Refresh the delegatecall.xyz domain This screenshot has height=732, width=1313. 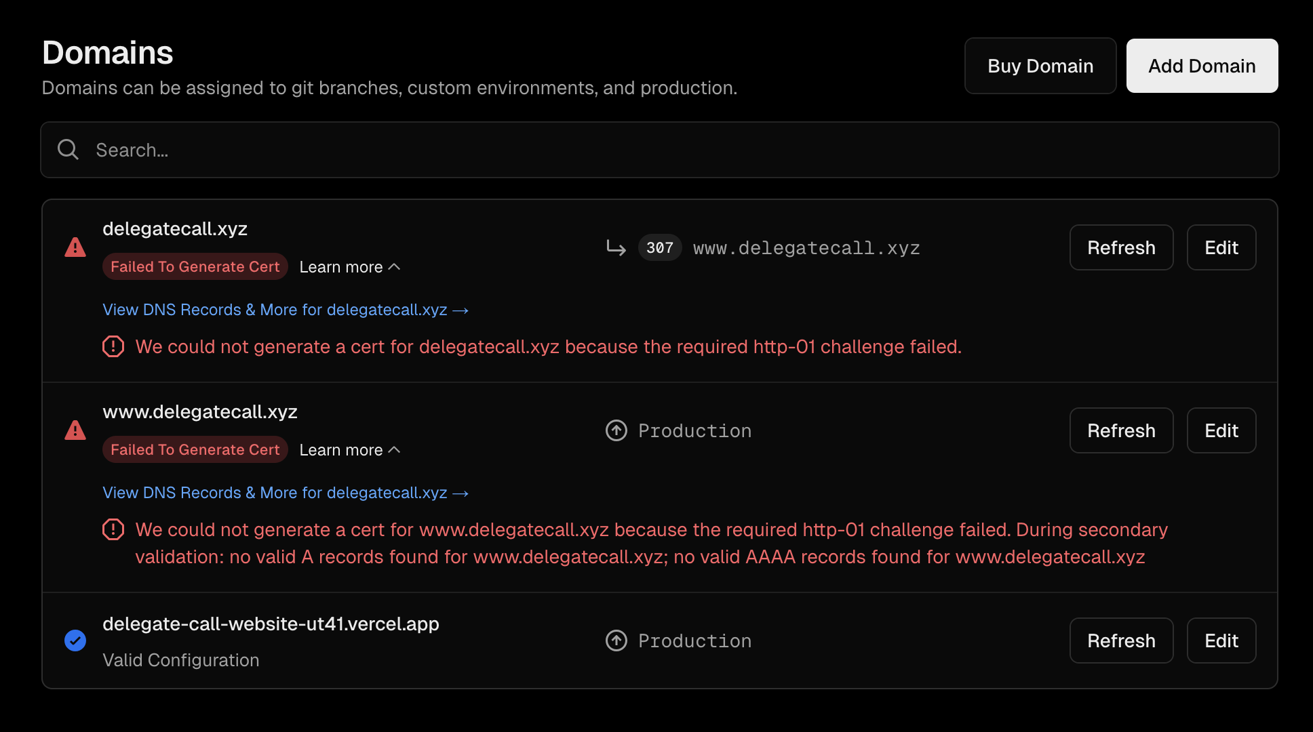[1120, 247]
